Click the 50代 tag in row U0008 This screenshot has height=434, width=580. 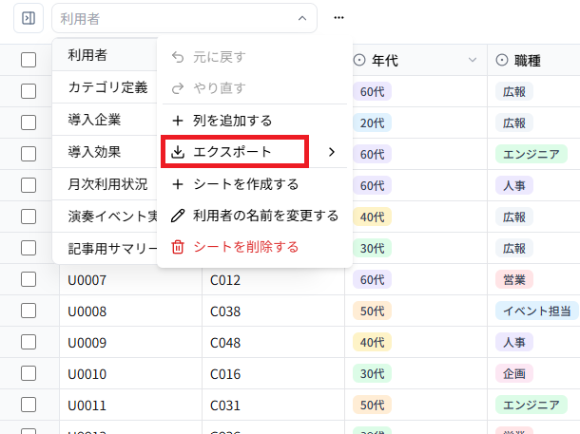coord(372,311)
